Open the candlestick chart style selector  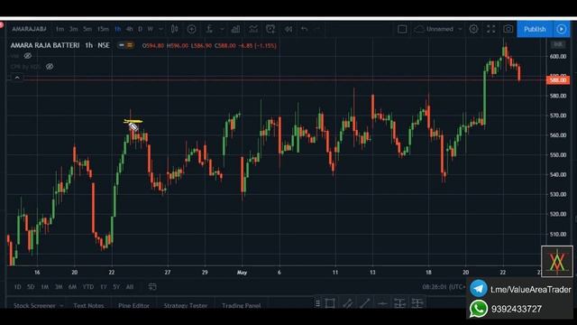[x=174, y=29]
